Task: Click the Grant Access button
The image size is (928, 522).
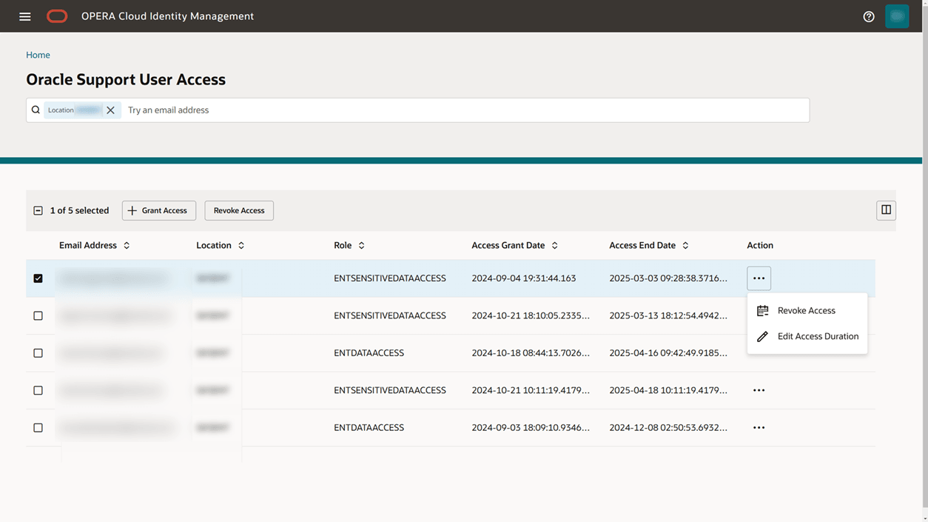Action: [159, 210]
